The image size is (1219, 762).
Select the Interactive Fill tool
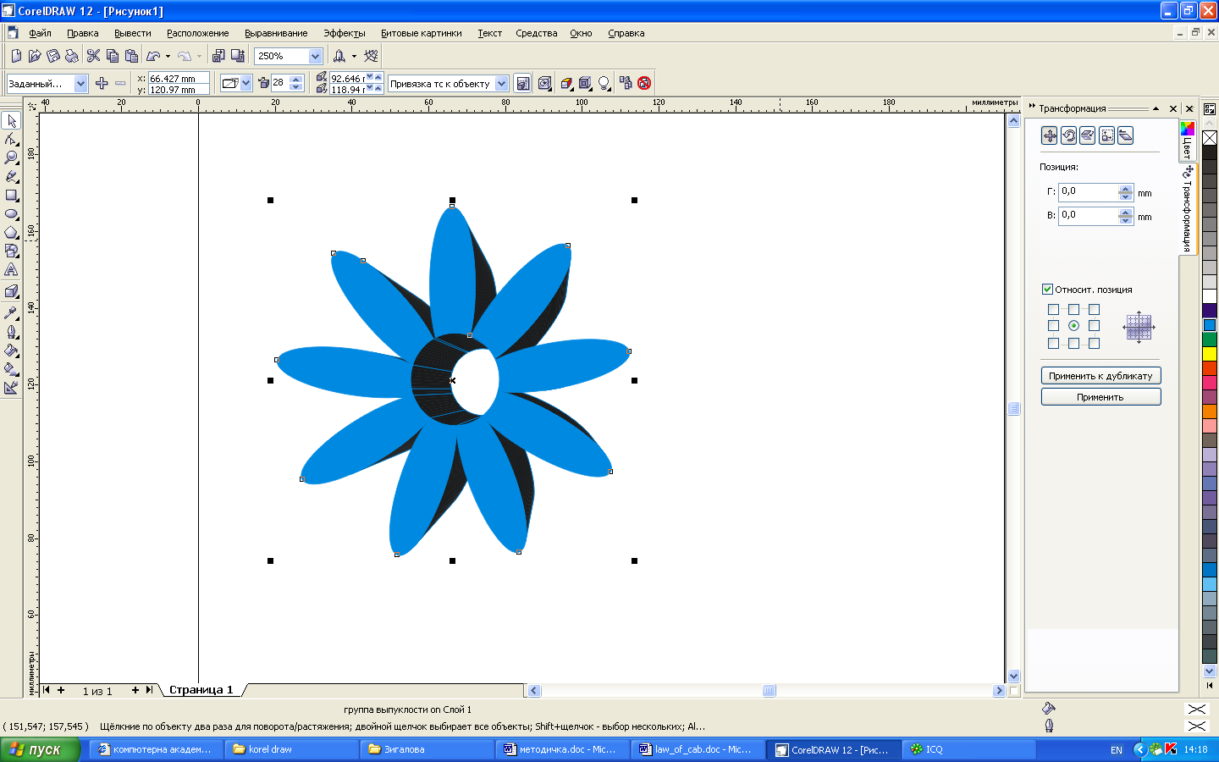[x=11, y=369]
